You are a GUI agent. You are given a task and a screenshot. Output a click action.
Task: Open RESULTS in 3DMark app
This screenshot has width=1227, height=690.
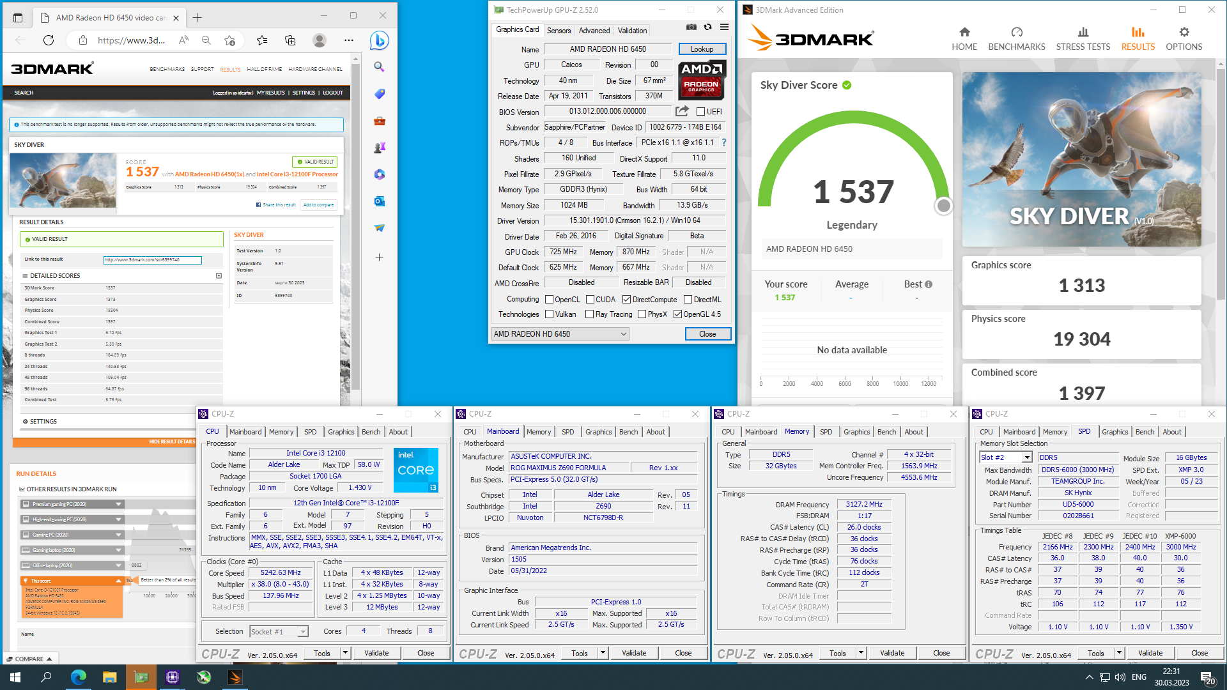[1138, 38]
